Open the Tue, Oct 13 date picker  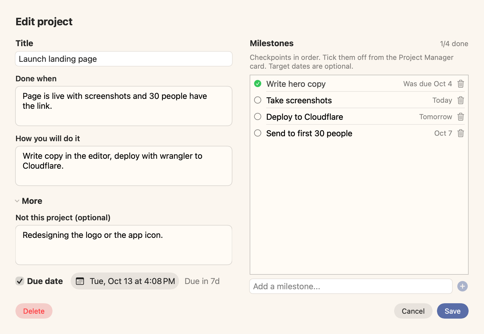pos(125,281)
